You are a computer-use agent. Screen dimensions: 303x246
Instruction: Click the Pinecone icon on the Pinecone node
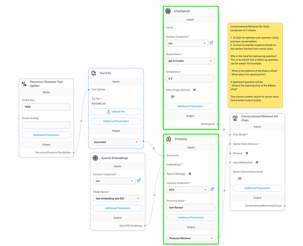tap(168, 139)
